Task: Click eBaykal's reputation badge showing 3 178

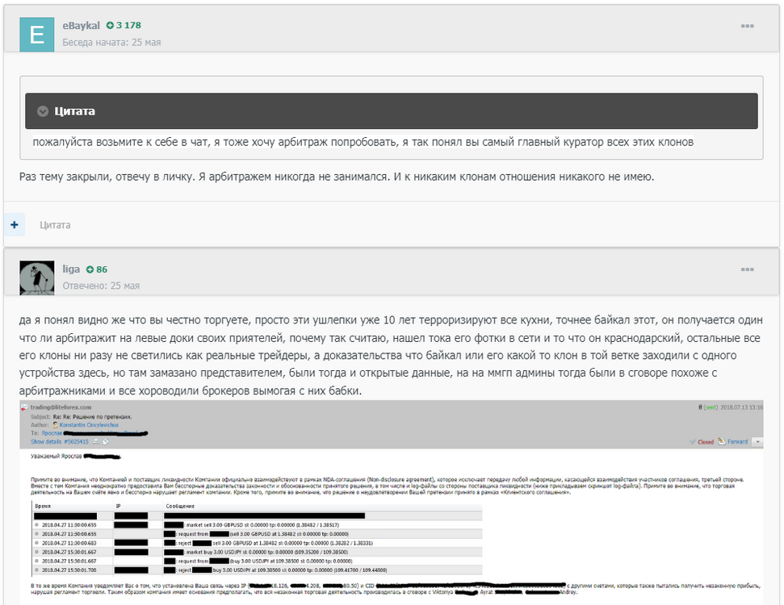Action: click(x=124, y=26)
